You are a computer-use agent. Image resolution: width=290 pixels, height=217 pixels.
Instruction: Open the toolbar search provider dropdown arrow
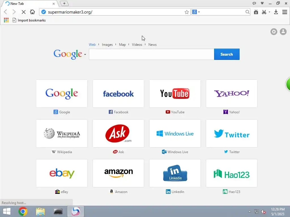[199, 12]
